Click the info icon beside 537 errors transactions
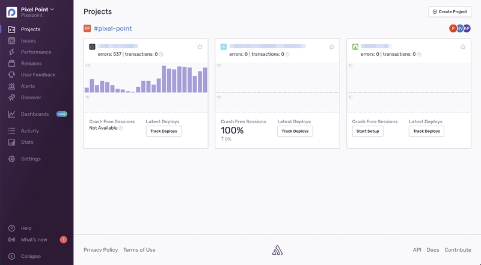481x265 pixels. (x=161, y=54)
